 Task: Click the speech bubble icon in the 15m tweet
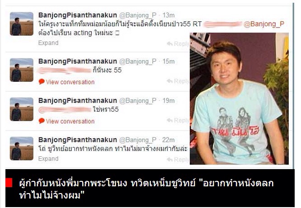click(x=42, y=82)
